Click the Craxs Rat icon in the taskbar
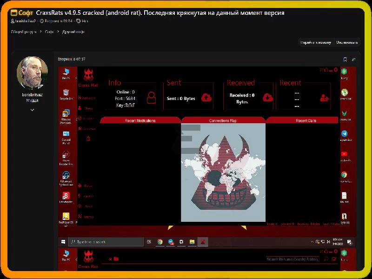 point(203,242)
